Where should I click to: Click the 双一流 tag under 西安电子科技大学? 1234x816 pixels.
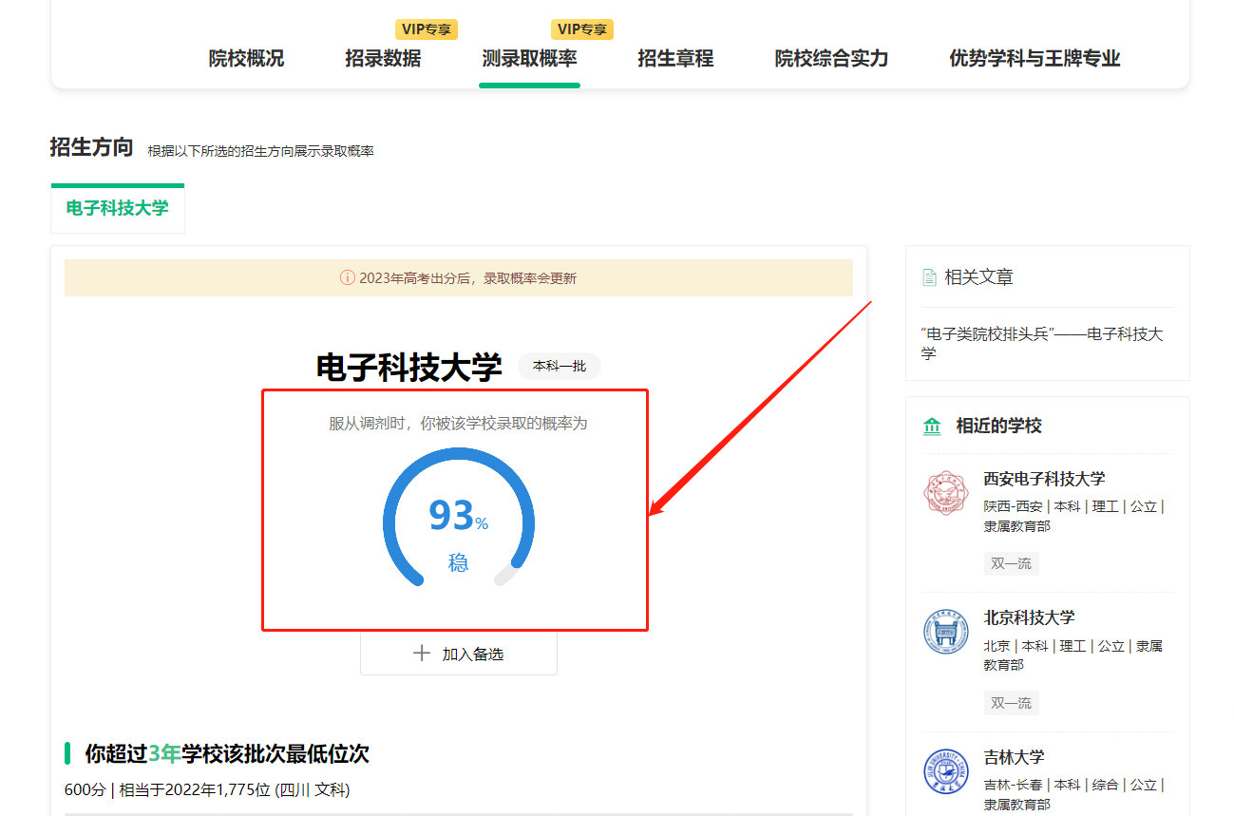pos(1011,563)
